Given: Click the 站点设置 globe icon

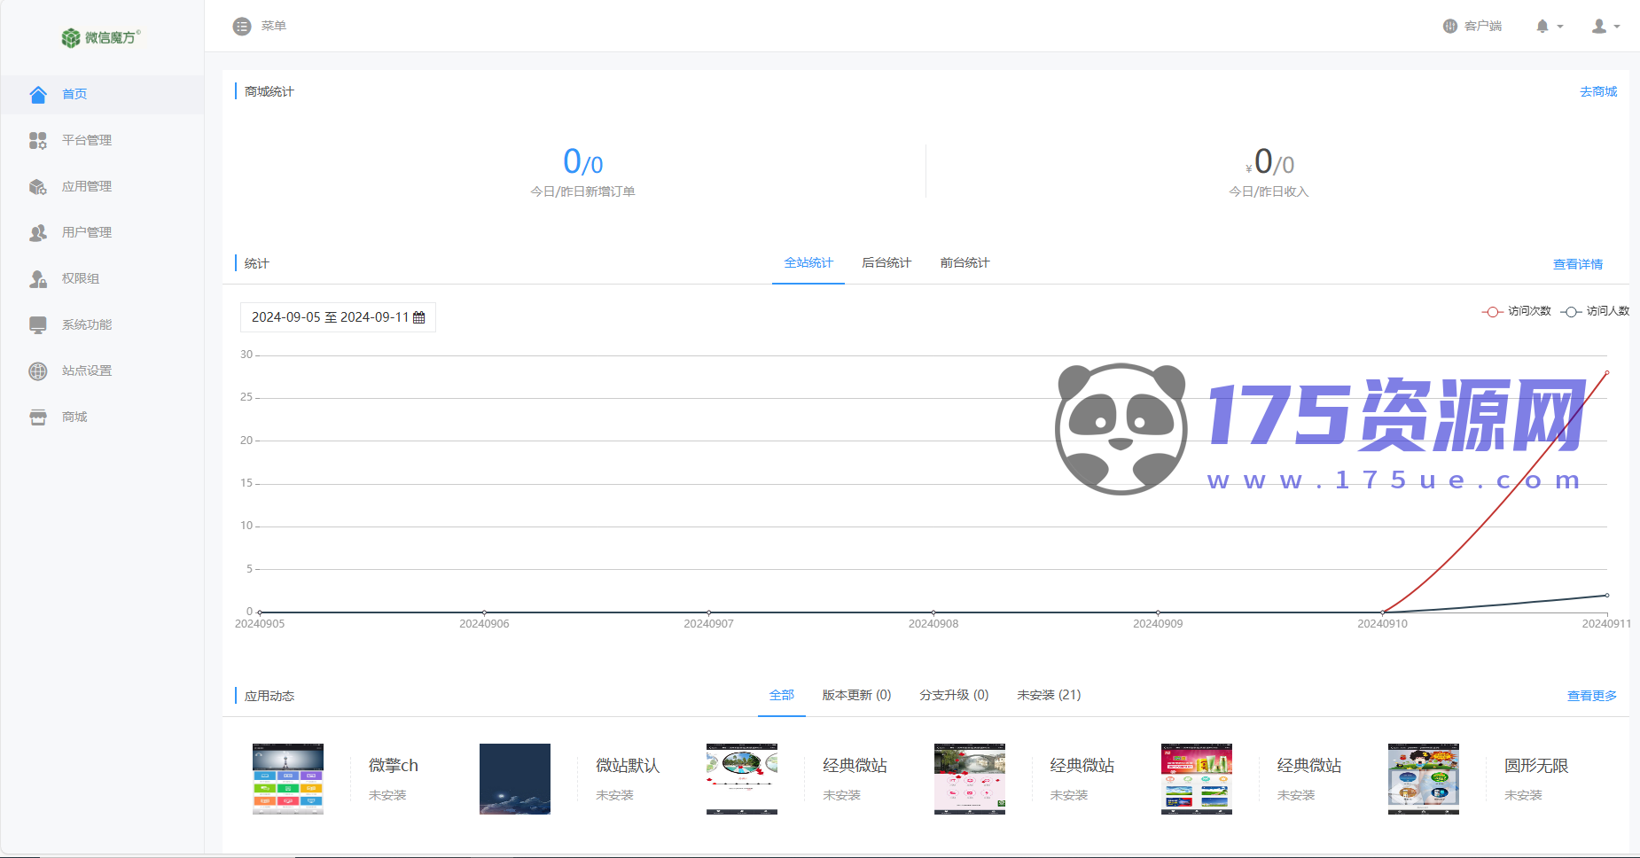Looking at the screenshot, I should [38, 370].
